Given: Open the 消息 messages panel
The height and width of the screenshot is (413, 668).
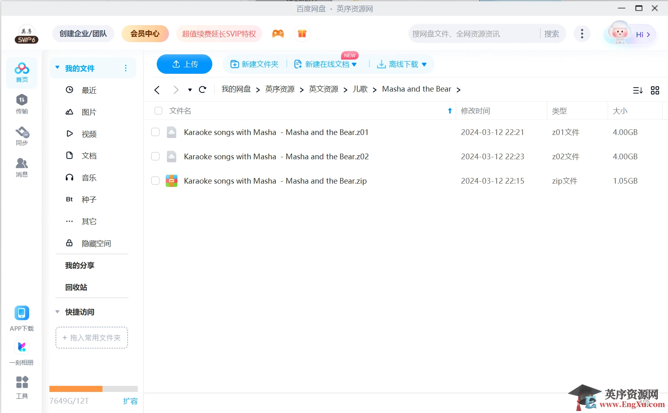Looking at the screenshot, I should point(22,167).
